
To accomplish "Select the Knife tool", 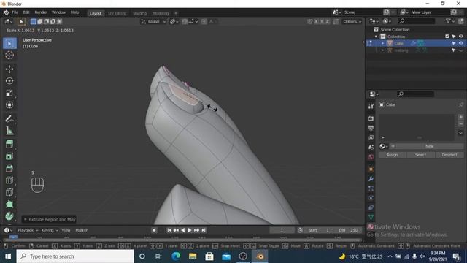I will 9,192.
